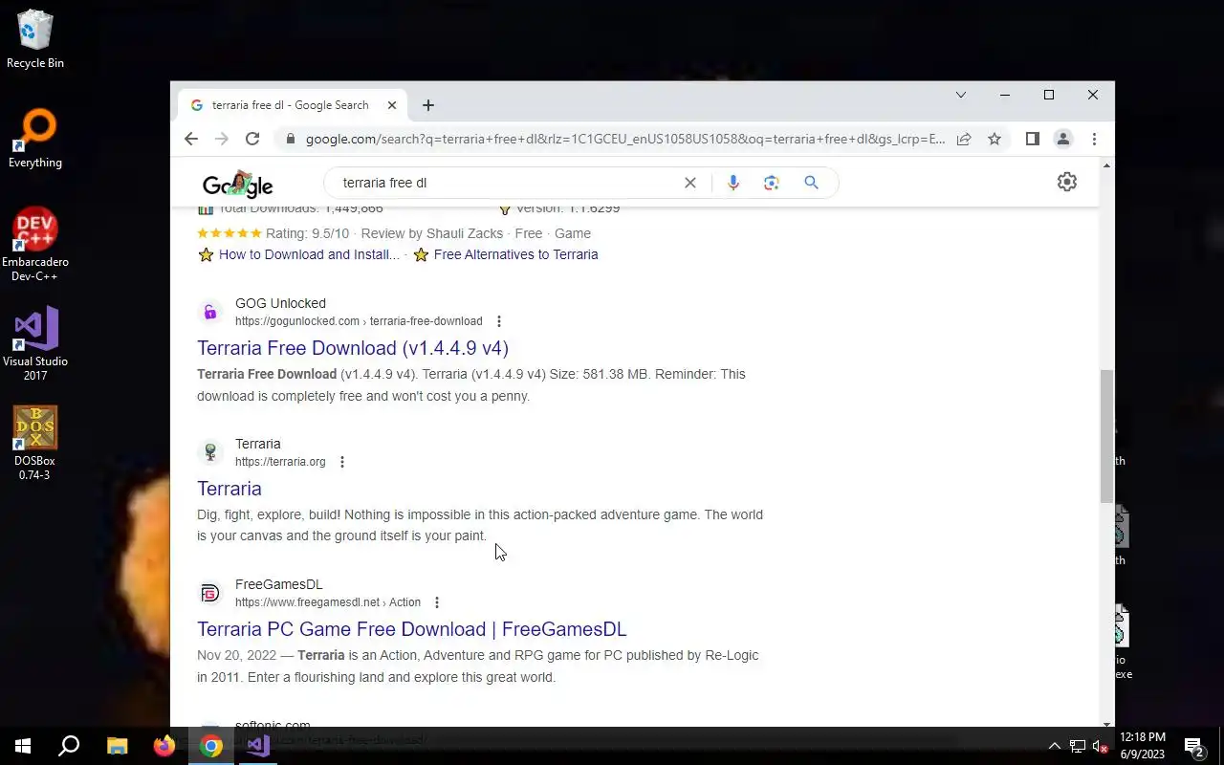Open Terraria PC Game Free Download link
1224x765 pixels.
pos(412,629)
